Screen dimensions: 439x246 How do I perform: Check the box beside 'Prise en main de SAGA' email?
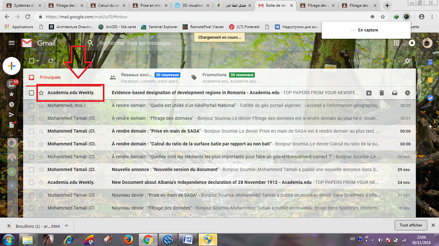(32, 131)
